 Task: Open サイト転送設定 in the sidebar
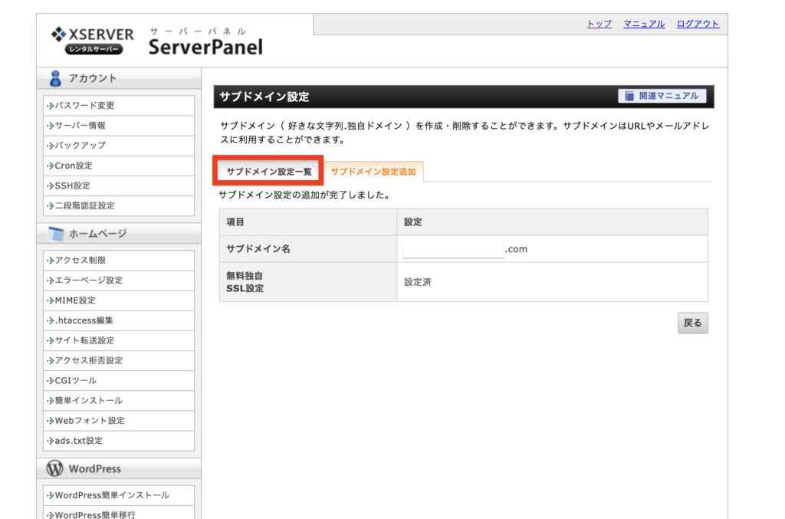pos(119,340)
